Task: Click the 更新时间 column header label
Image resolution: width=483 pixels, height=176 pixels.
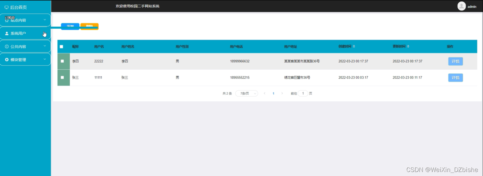Action: pos(399,46)
